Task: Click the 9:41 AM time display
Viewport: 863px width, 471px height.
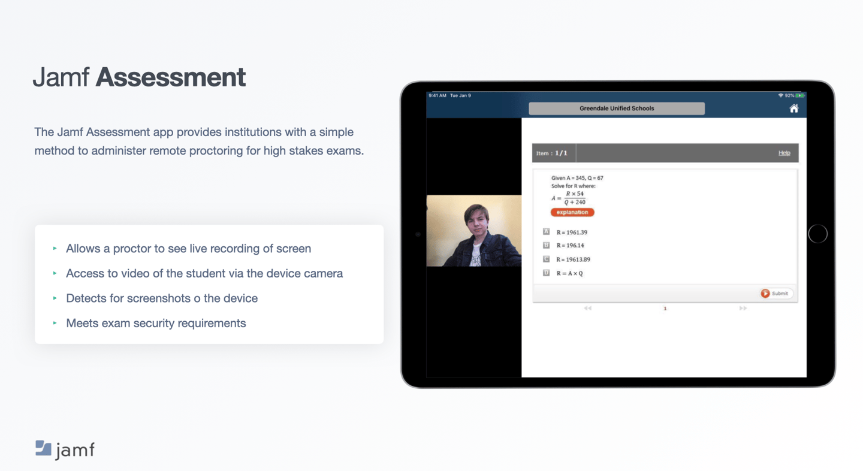Action: coord(437,95)
